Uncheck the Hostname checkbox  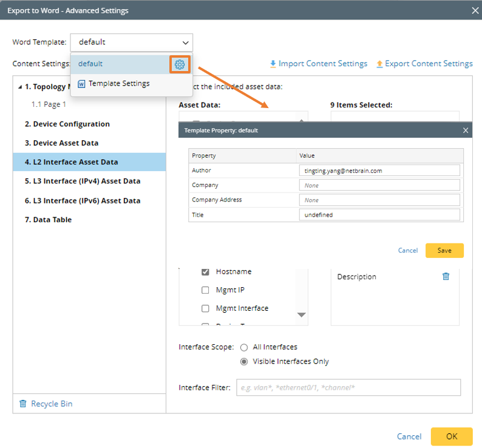coord(205,272)
